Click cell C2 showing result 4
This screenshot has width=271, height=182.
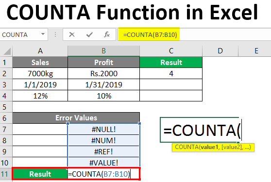(171, 74)
